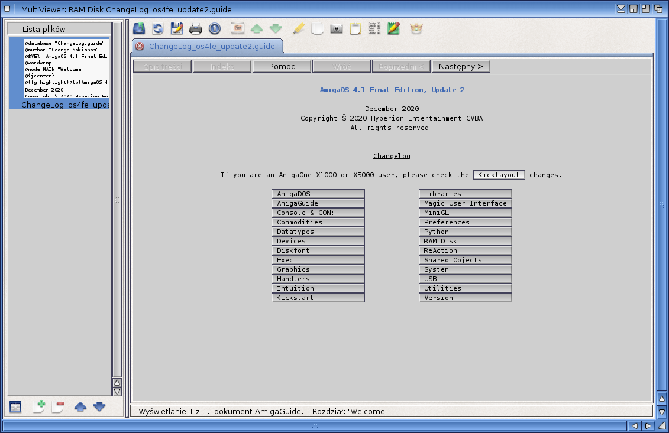Add a file with the green plus page icon
This screenshot has height=433, width=669.
coord(39,406)
